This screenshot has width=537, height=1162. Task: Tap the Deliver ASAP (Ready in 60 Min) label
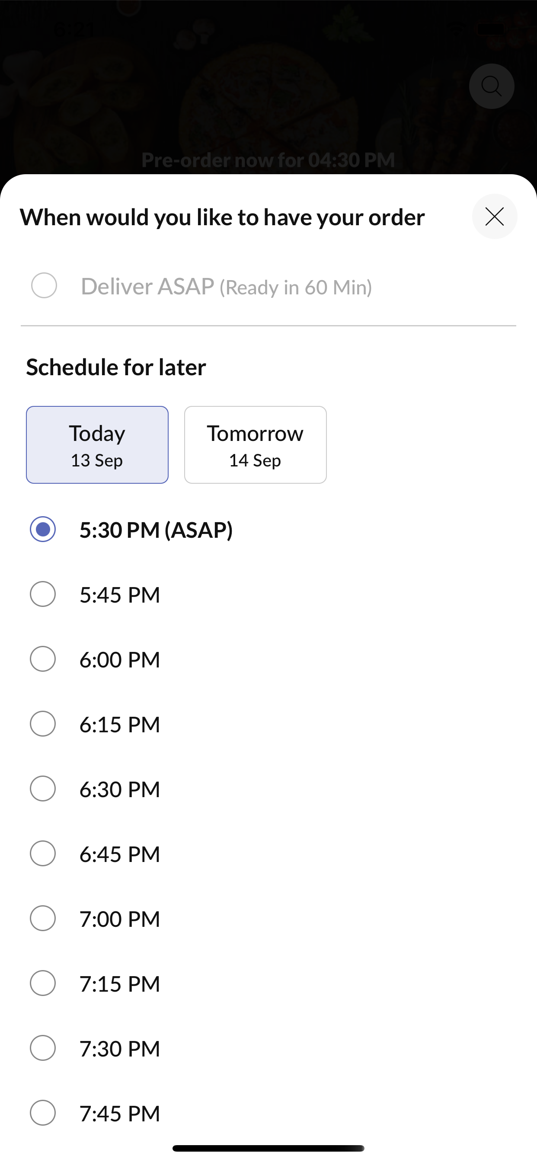coord(227,287)
